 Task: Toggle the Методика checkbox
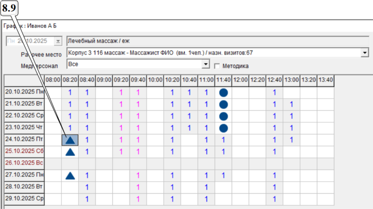click(217, 66)
